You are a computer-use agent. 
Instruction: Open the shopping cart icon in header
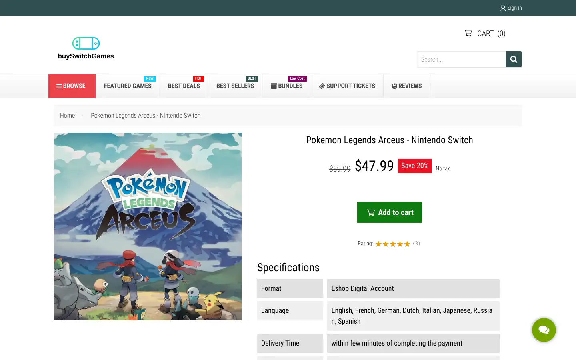468,33
